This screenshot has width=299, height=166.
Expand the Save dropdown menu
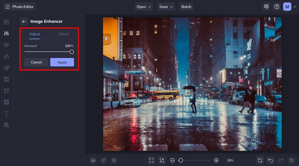166,7
